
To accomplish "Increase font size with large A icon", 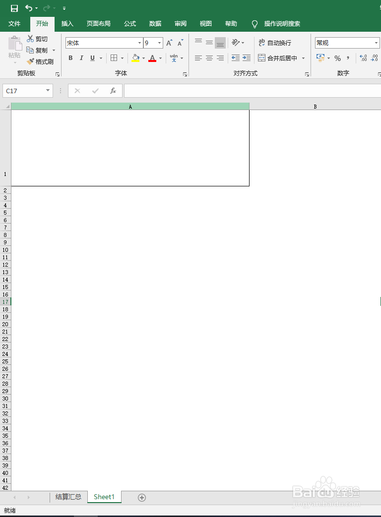I will (x=169, y=43).
